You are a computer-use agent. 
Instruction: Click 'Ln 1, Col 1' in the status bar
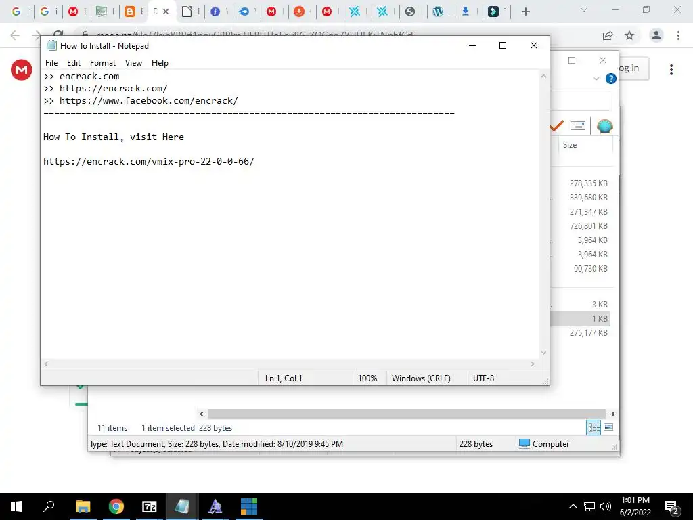pyautogui.click(x=284, y=378)
